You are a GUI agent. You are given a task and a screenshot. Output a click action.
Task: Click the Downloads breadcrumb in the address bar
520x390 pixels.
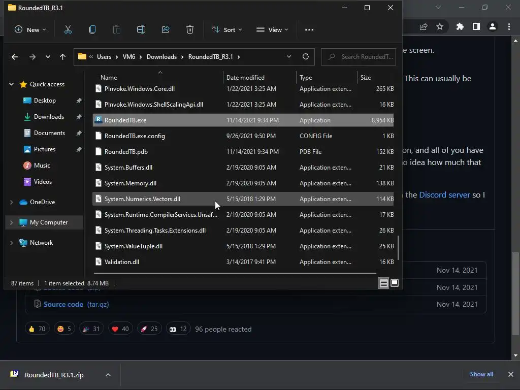pos(161,57)
